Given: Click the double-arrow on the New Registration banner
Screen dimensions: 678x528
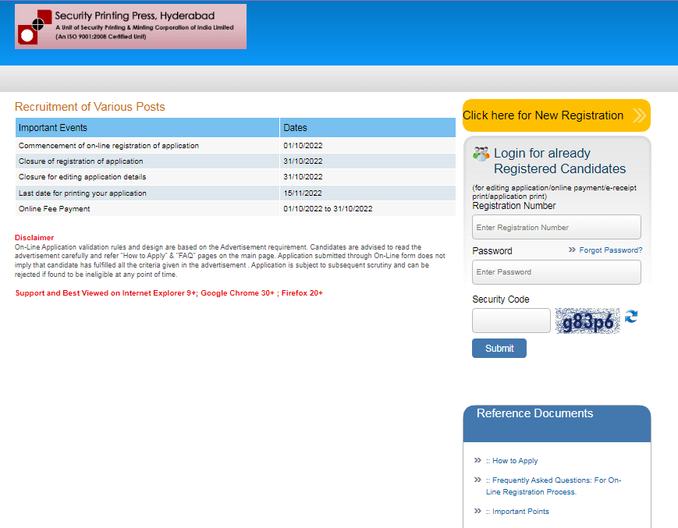Looking at the screenshot, I should coord(640,115).
